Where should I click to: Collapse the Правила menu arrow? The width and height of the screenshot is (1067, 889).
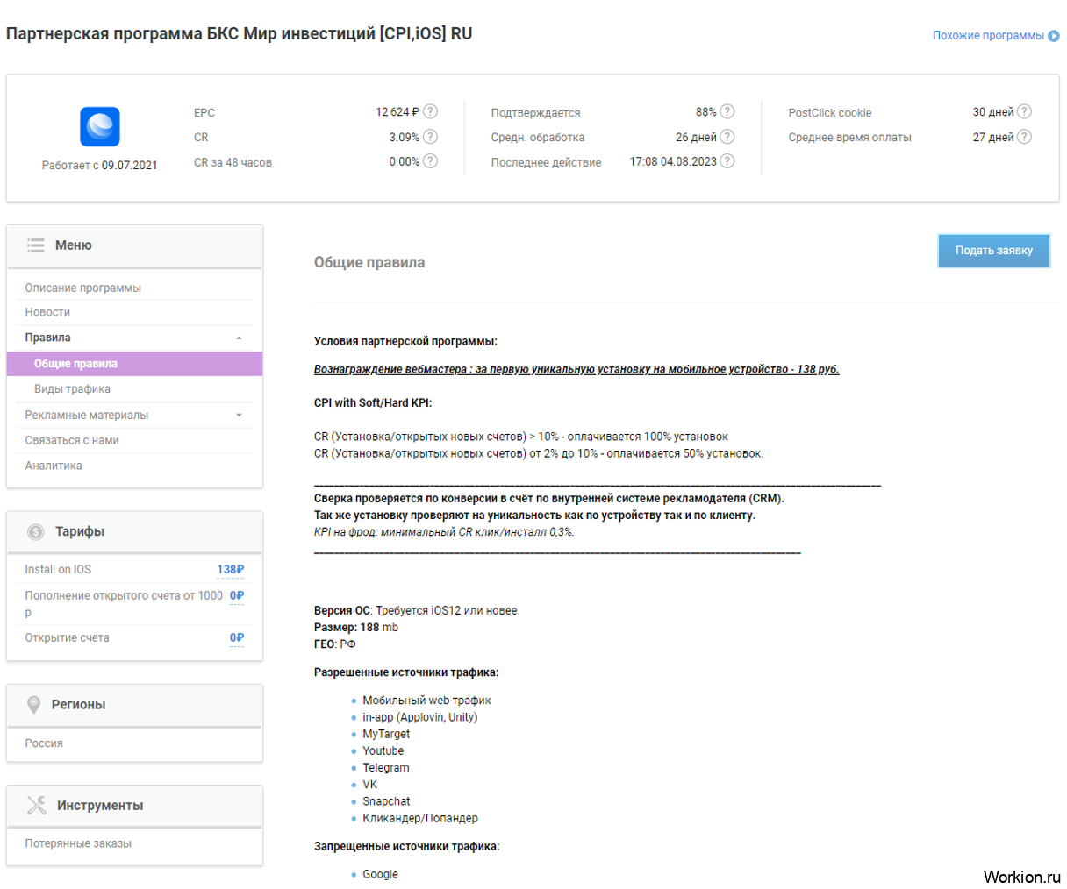[x=240, y=338]
